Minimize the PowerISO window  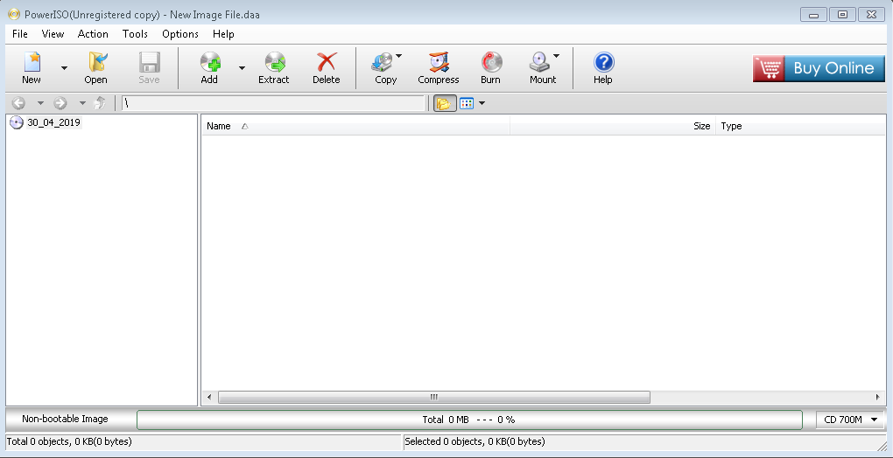coord(813,15)
